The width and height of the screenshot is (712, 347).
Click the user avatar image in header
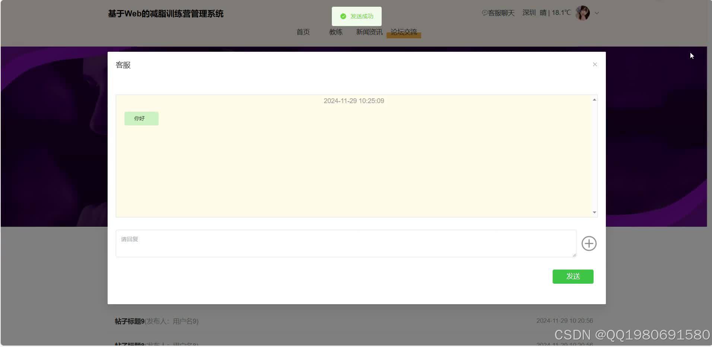coord(582,13)
